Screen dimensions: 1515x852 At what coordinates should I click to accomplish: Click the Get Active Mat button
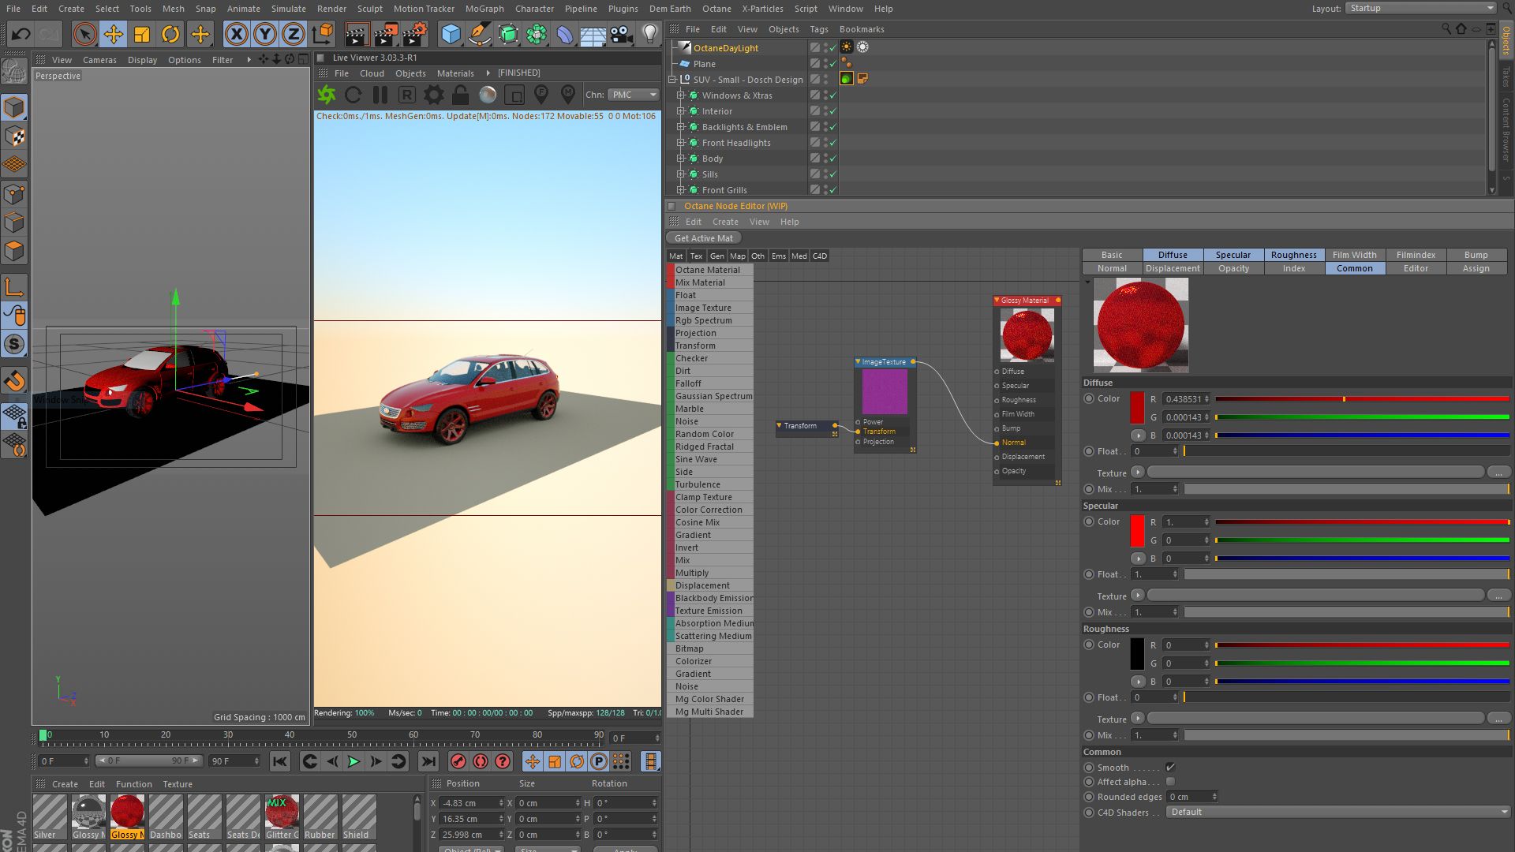[x=704, y=238]
